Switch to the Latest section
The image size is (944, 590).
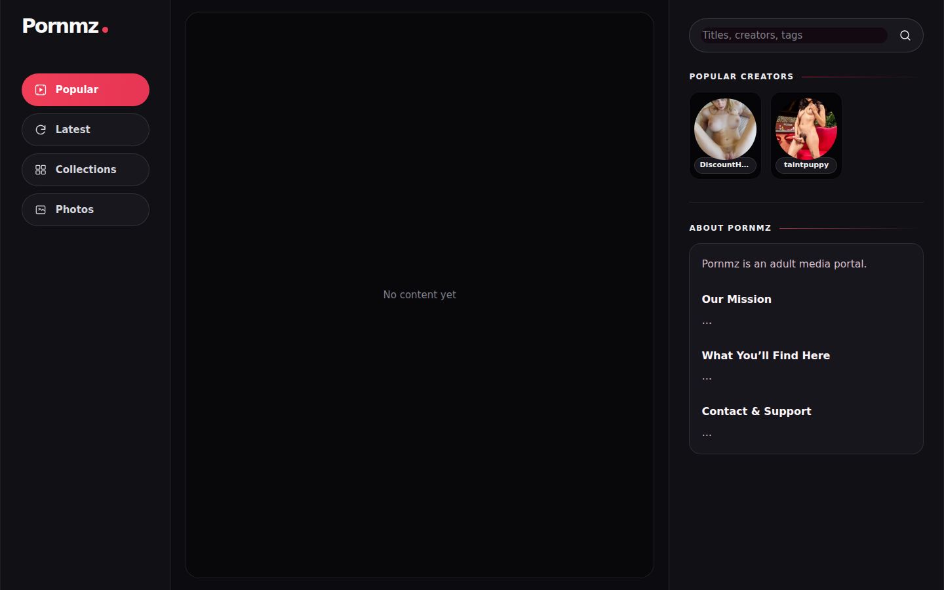(x=85, y=130)
